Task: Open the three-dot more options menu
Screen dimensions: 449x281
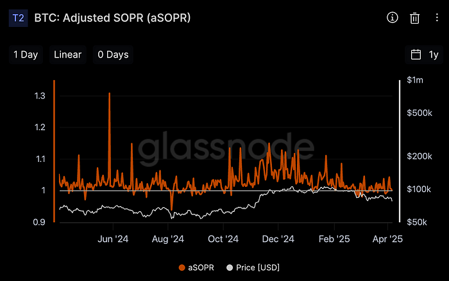Action: coord(437,17)
